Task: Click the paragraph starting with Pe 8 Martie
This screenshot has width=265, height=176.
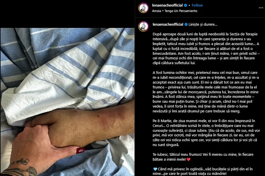Action: pos(206,133)
